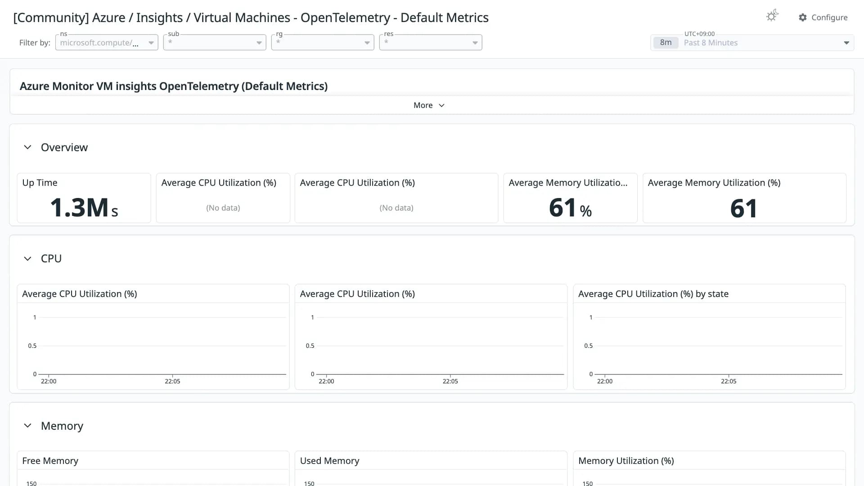Click the Up Time 1.3M s value

click(x=84, y=208)
